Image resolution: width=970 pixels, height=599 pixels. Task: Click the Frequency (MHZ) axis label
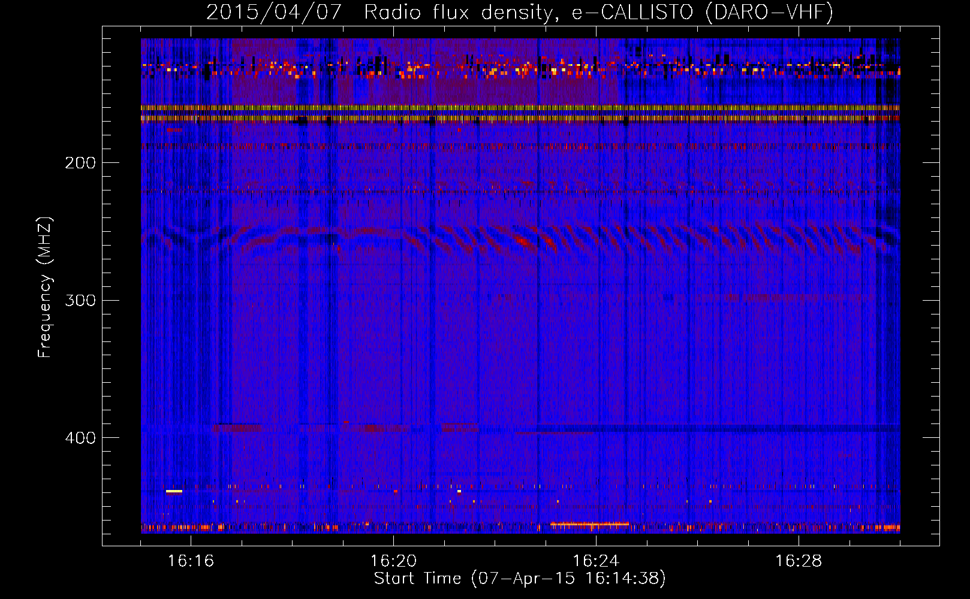point(45,288)
